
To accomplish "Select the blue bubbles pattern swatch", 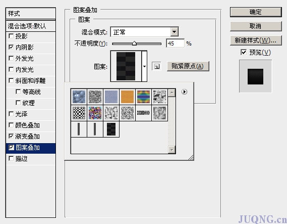I will coord(79,97).
